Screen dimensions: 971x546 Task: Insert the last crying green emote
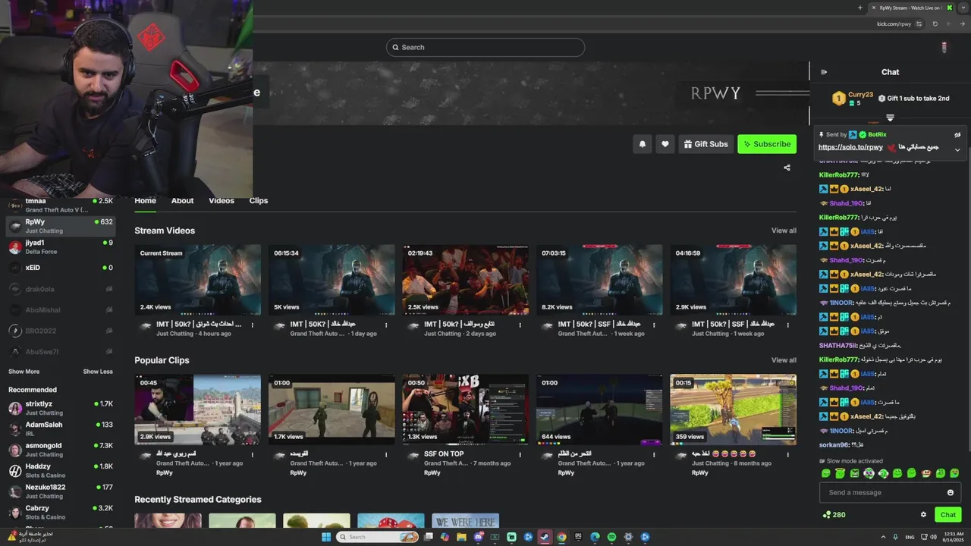(x=954, y=473)
